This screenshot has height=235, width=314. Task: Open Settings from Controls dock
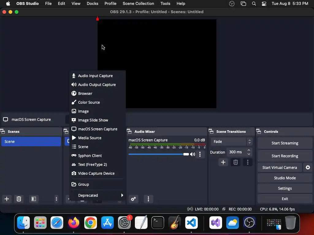click(x=285, y=188)
